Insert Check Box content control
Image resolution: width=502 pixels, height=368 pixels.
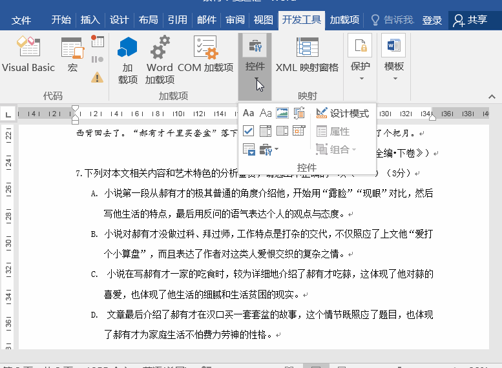tap(249, 131)
